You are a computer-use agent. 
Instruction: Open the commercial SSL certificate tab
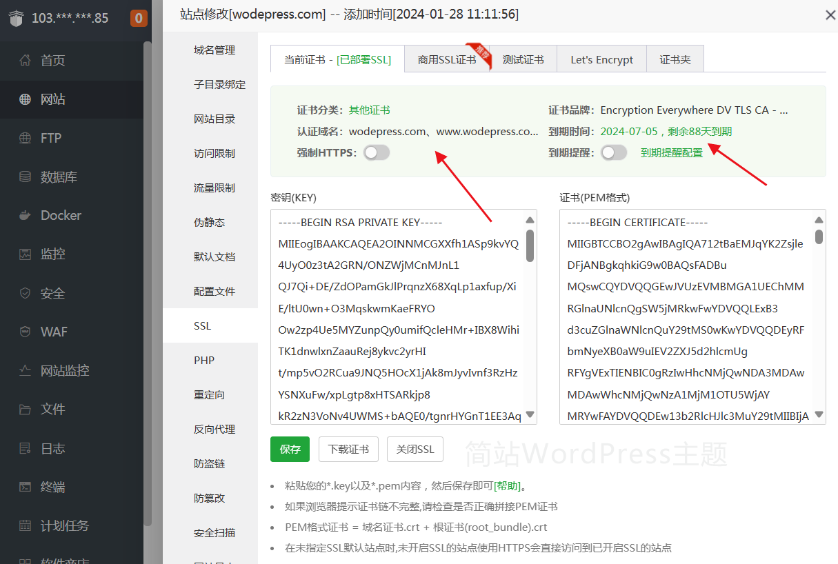pos(447,60)
